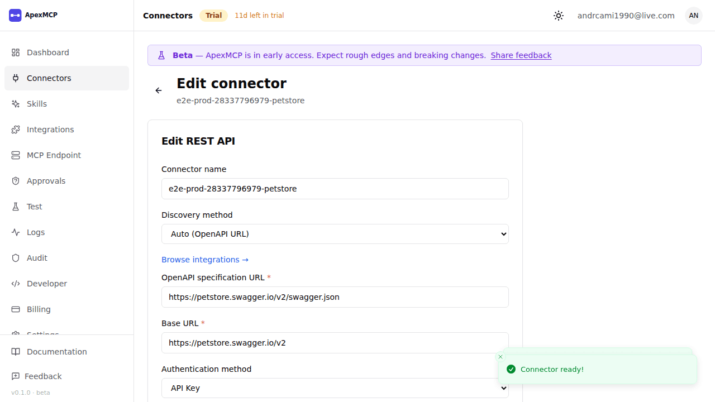Click the Approvals shield icon
The width and height of the screenshot is (715, 402).
[16, 181]
